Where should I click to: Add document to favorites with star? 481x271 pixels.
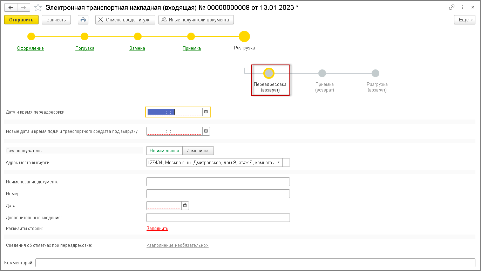tap(38, 7)
